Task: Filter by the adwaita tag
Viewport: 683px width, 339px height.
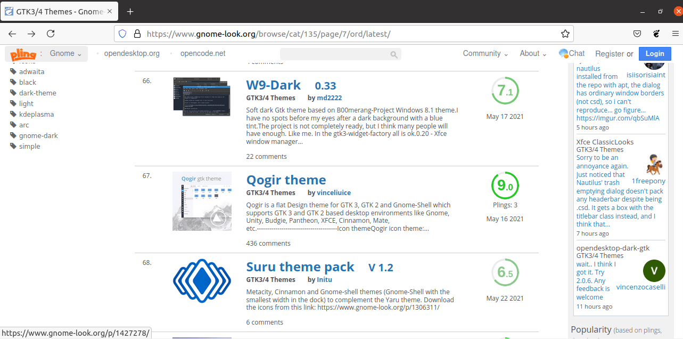Action: pyautogui.click(x=32, y=71)
